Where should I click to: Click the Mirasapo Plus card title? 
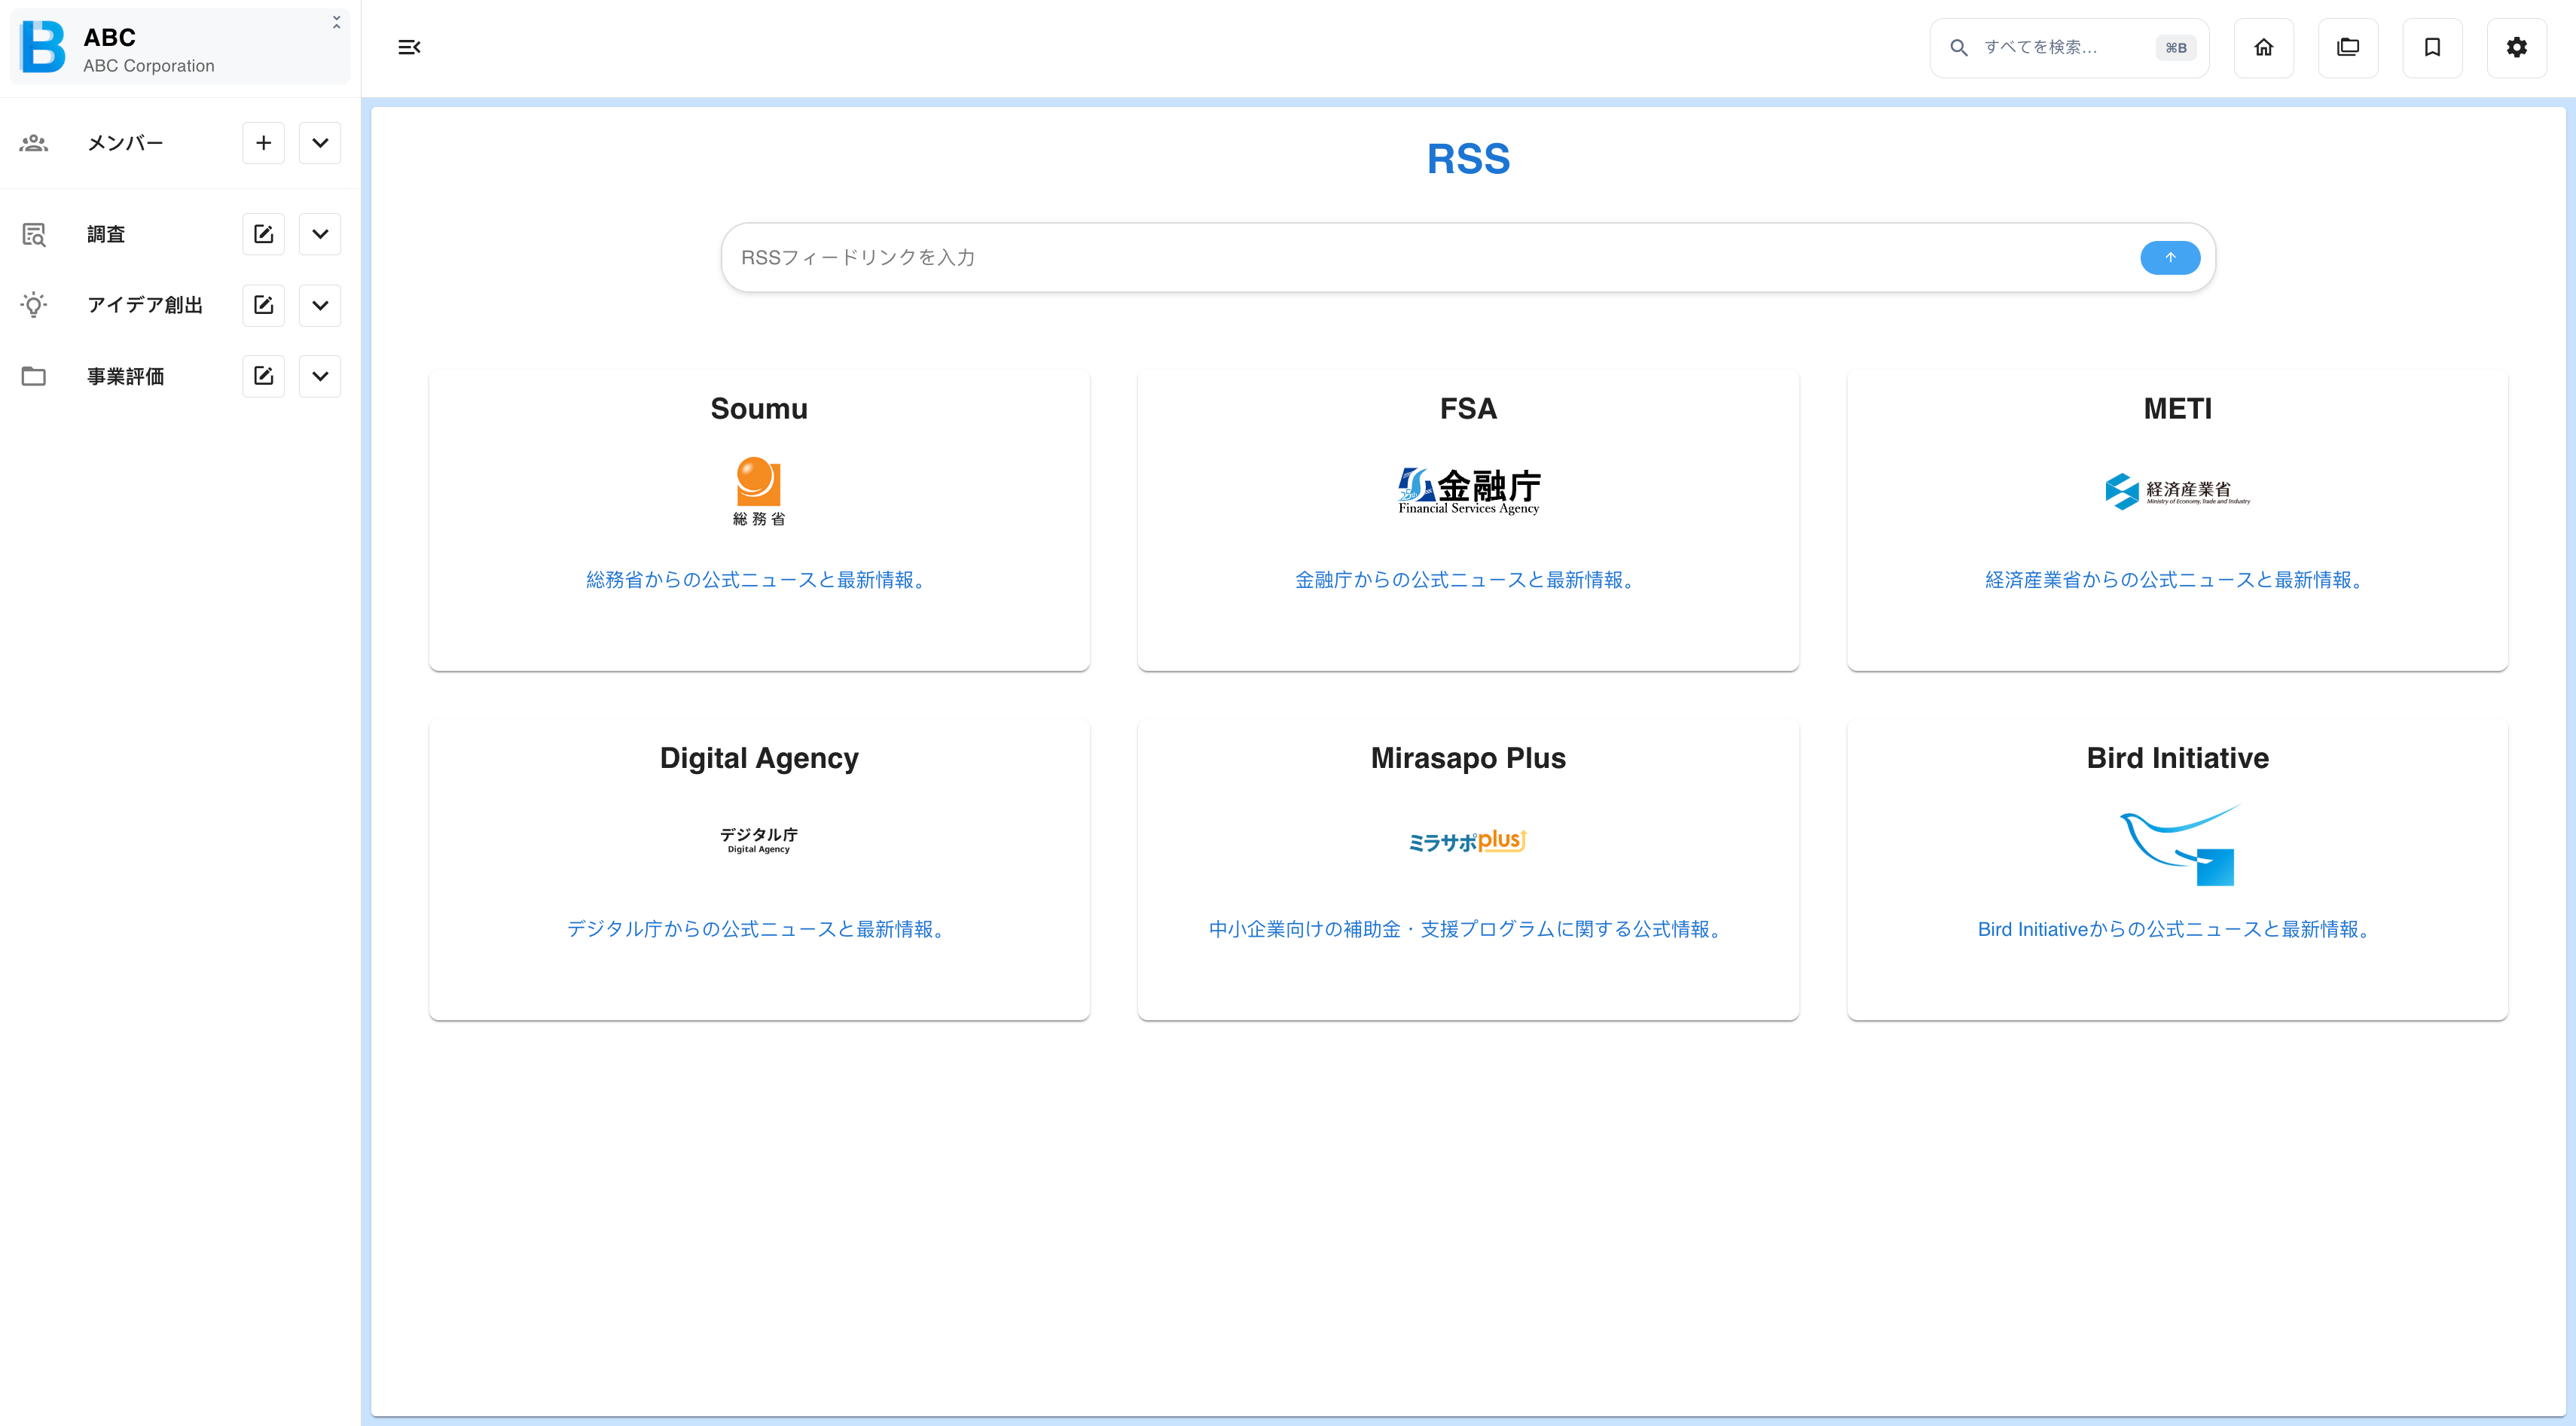(x=1468, y=758)
